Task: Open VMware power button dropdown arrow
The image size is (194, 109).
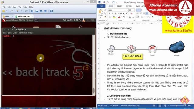Action: click(6, 11)
